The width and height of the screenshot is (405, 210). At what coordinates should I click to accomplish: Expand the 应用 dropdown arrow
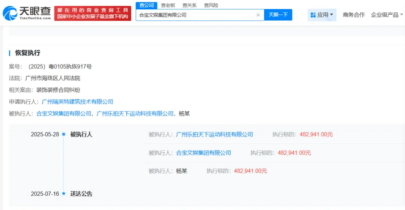point(331,15)
